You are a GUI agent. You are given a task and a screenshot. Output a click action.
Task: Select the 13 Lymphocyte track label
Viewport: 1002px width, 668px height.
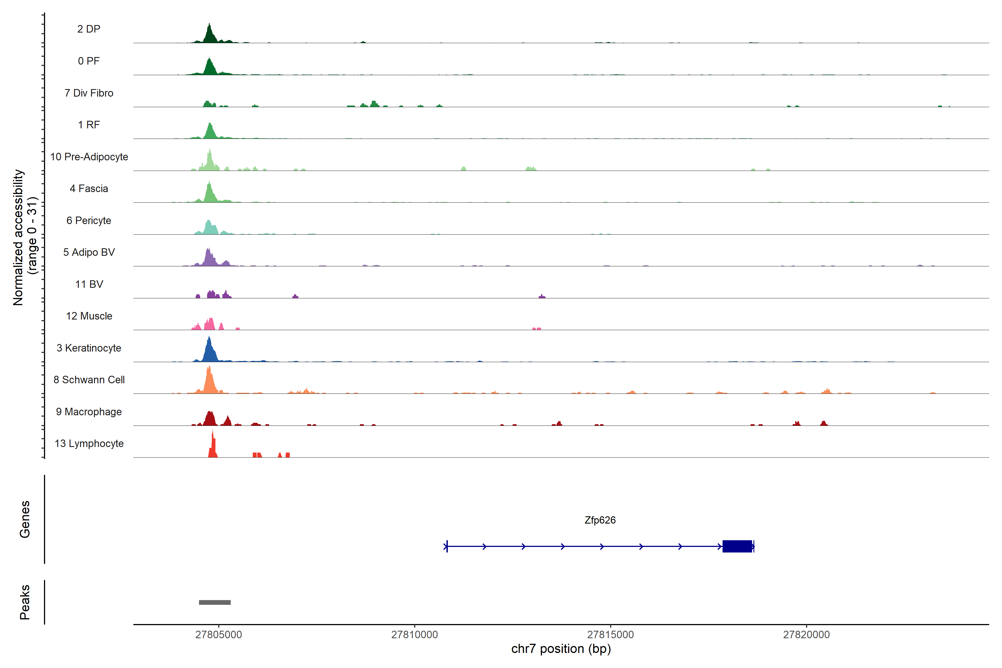pyautogui.click(x=89, y=443)
